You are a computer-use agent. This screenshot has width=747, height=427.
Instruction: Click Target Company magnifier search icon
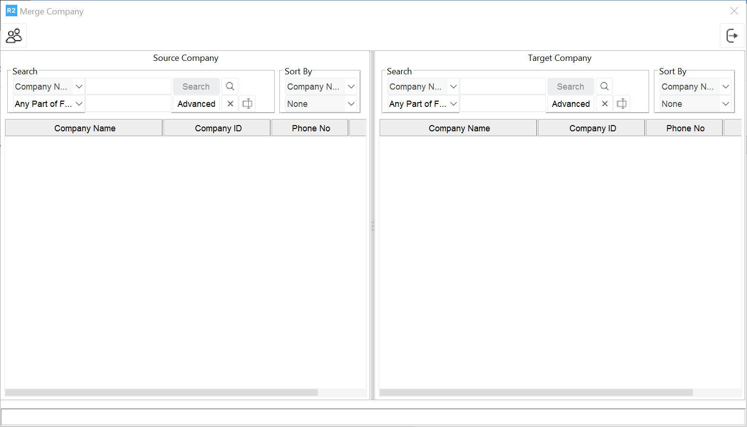604,86
